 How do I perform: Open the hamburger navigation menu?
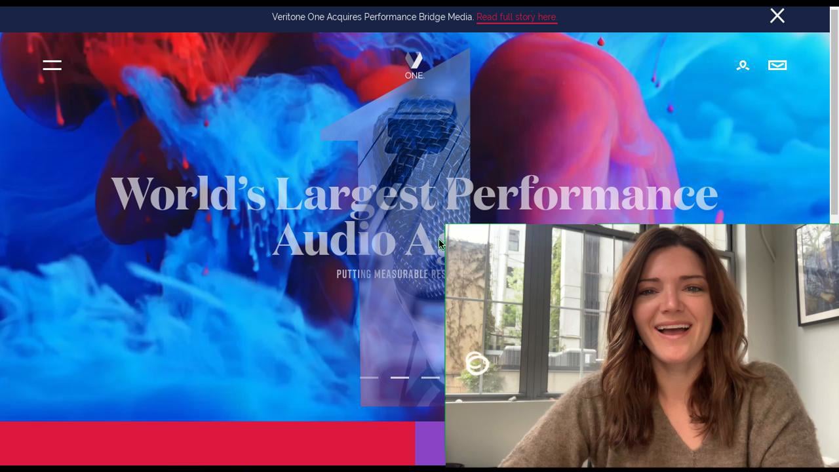[x=52, y=65]
